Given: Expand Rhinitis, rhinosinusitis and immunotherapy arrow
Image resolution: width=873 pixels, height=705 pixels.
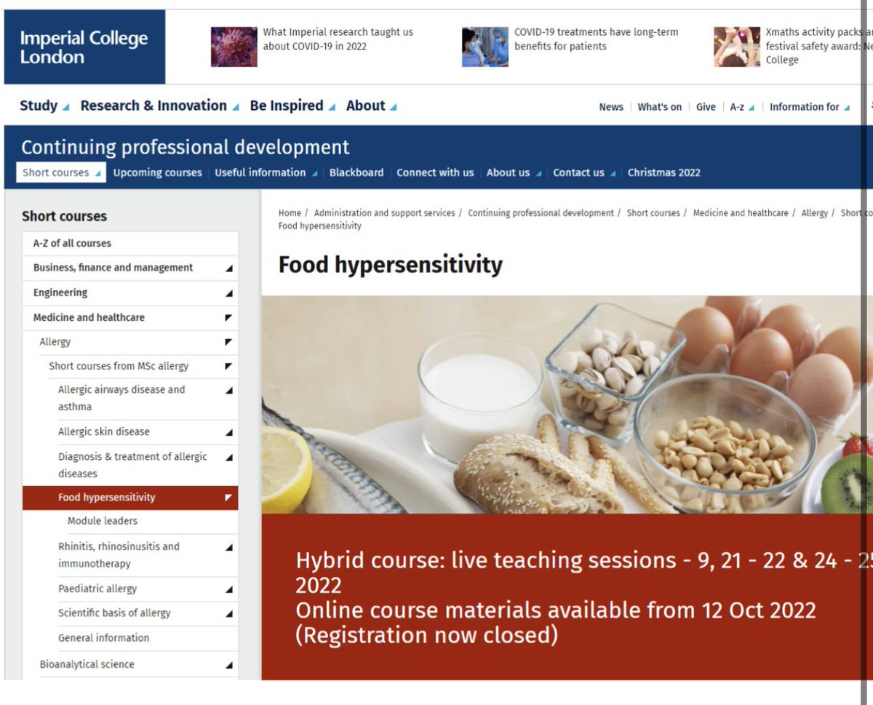Looking at the screenshot, I should [x=228, y=547].
